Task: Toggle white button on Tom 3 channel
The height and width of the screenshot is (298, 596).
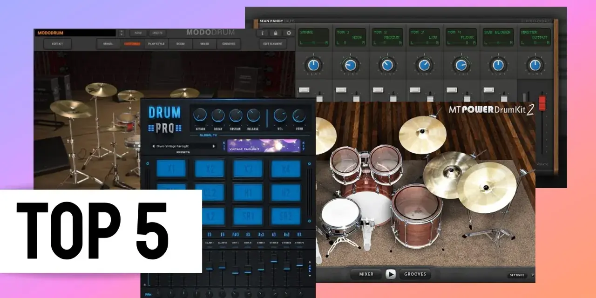Action: 415,89
